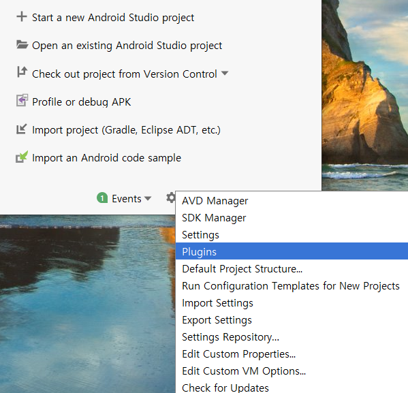
Task: Click the Profile or debug APK icon
Action: click(x=22, y=100)
